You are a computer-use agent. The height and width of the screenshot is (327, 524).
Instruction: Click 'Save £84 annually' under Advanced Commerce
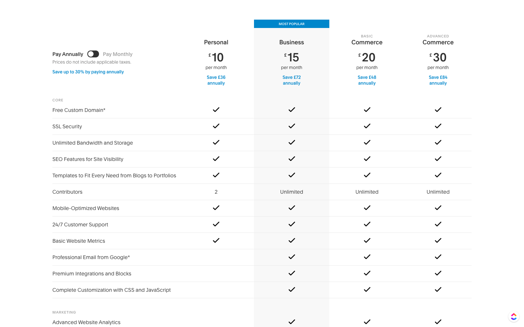(438, 80)
